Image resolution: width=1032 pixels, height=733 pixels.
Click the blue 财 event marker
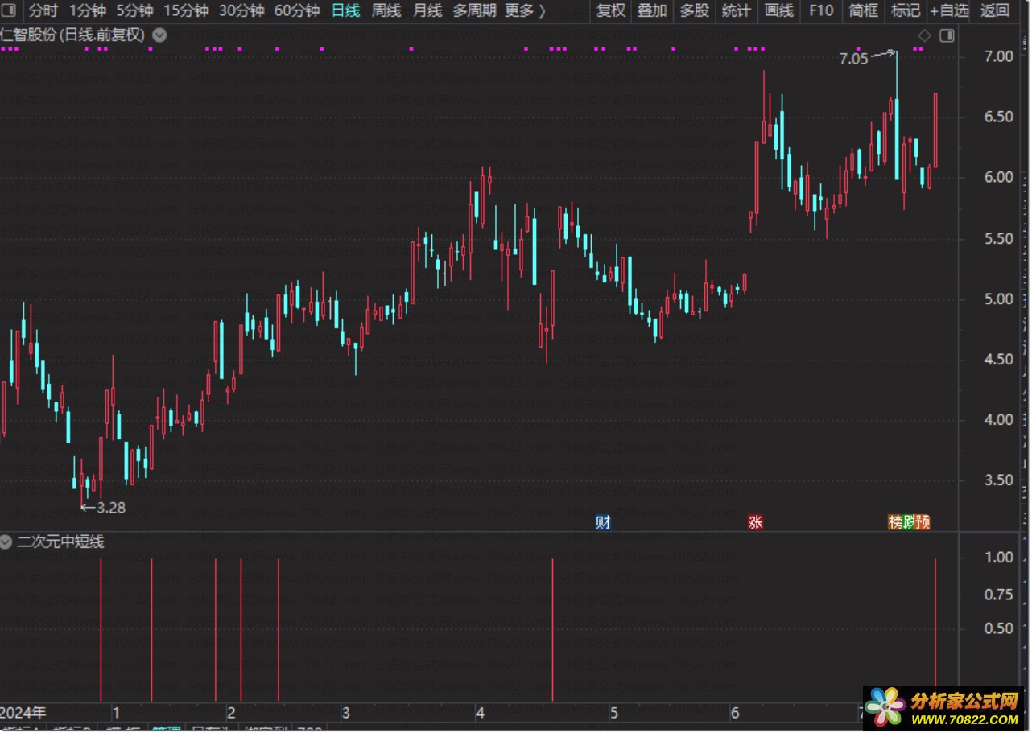click(603, 522)
